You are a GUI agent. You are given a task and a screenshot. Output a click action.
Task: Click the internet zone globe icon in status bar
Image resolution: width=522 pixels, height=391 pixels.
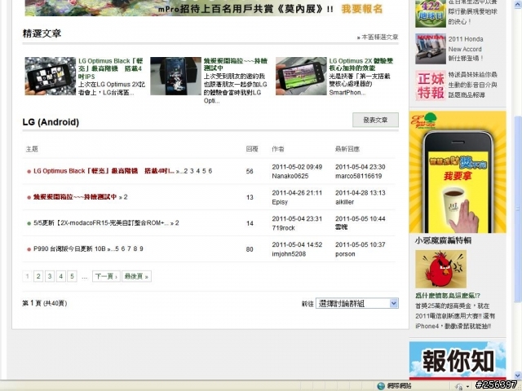click(x=381, y=386)
